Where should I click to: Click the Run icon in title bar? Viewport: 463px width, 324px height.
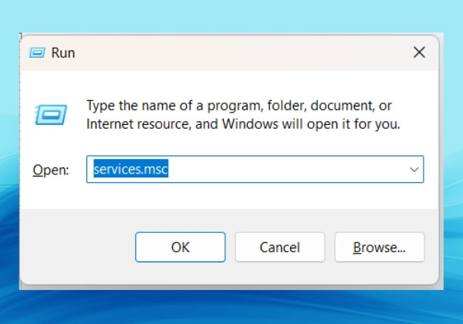37,52
